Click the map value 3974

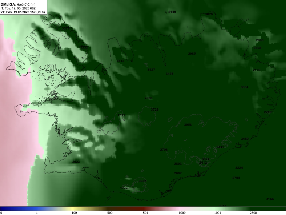point(206,159)
